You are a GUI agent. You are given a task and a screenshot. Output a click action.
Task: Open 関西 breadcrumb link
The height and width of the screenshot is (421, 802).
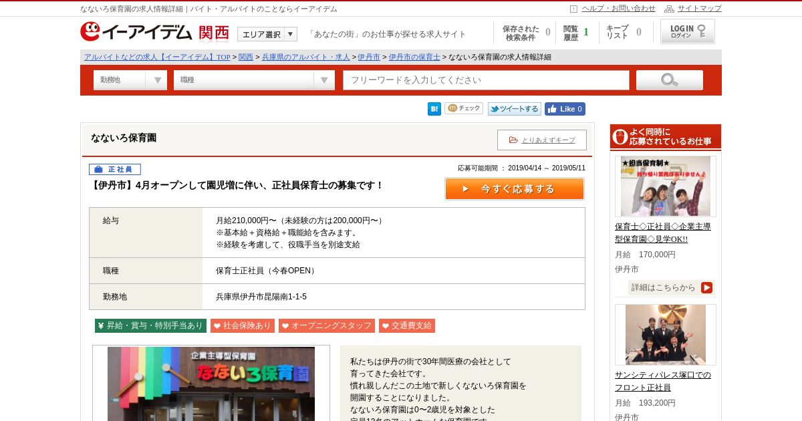coord(246,57)
